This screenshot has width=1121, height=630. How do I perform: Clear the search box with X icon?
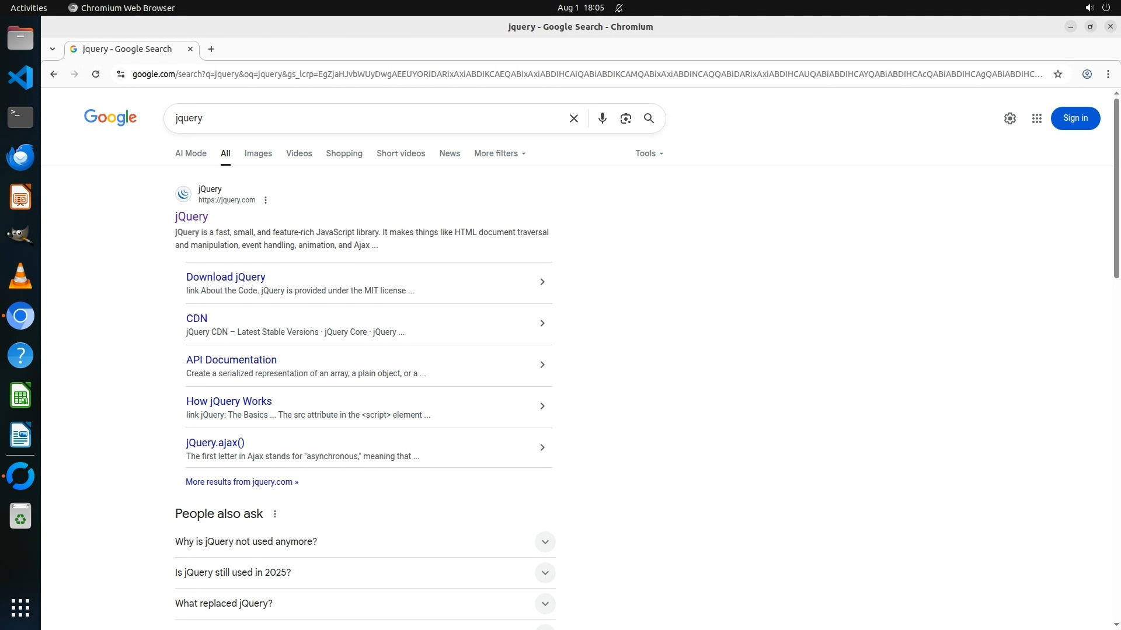point(573,118)
